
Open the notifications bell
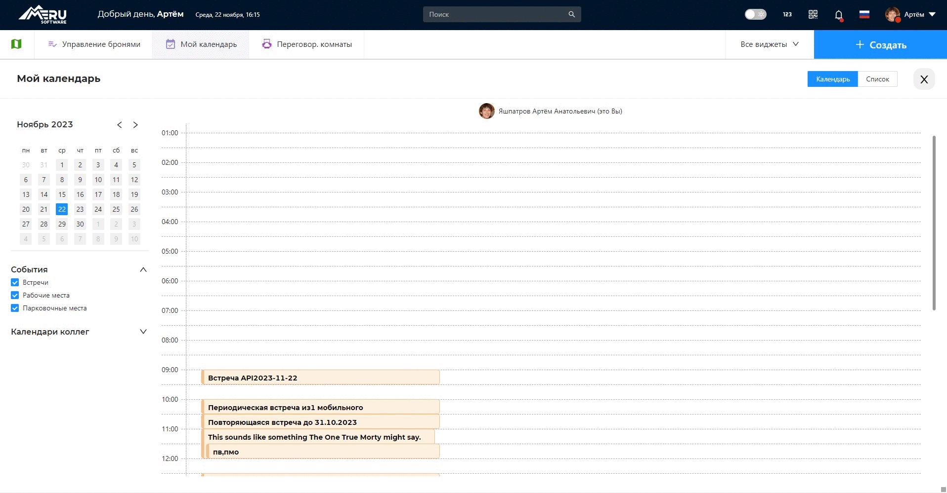838,15
